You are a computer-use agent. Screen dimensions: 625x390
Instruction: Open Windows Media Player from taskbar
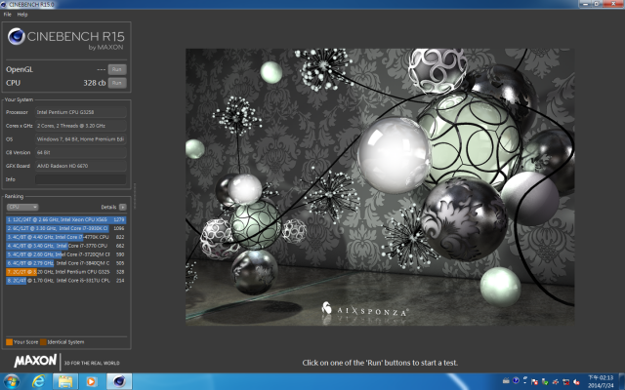pos(93,381)
